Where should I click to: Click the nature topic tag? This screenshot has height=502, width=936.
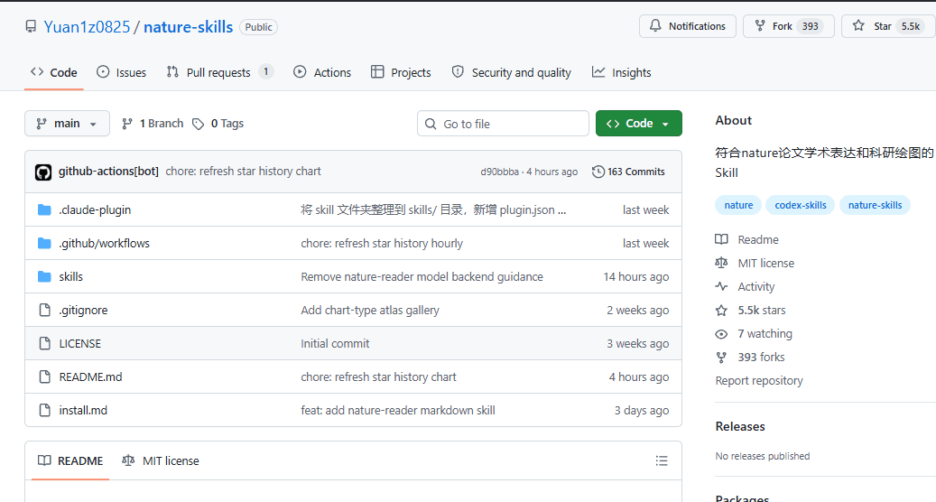738,205
